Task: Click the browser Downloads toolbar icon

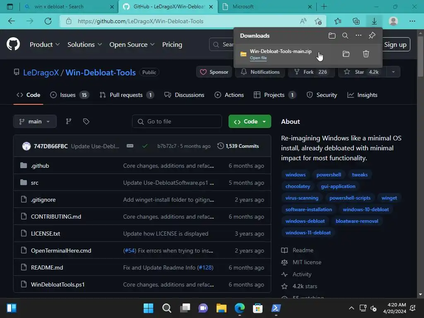Action: pos(374,21)
